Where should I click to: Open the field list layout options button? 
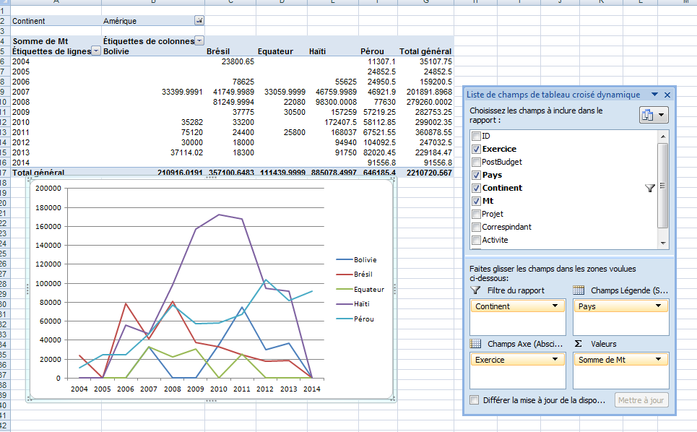pyautogui.click(x=654, y=115)
